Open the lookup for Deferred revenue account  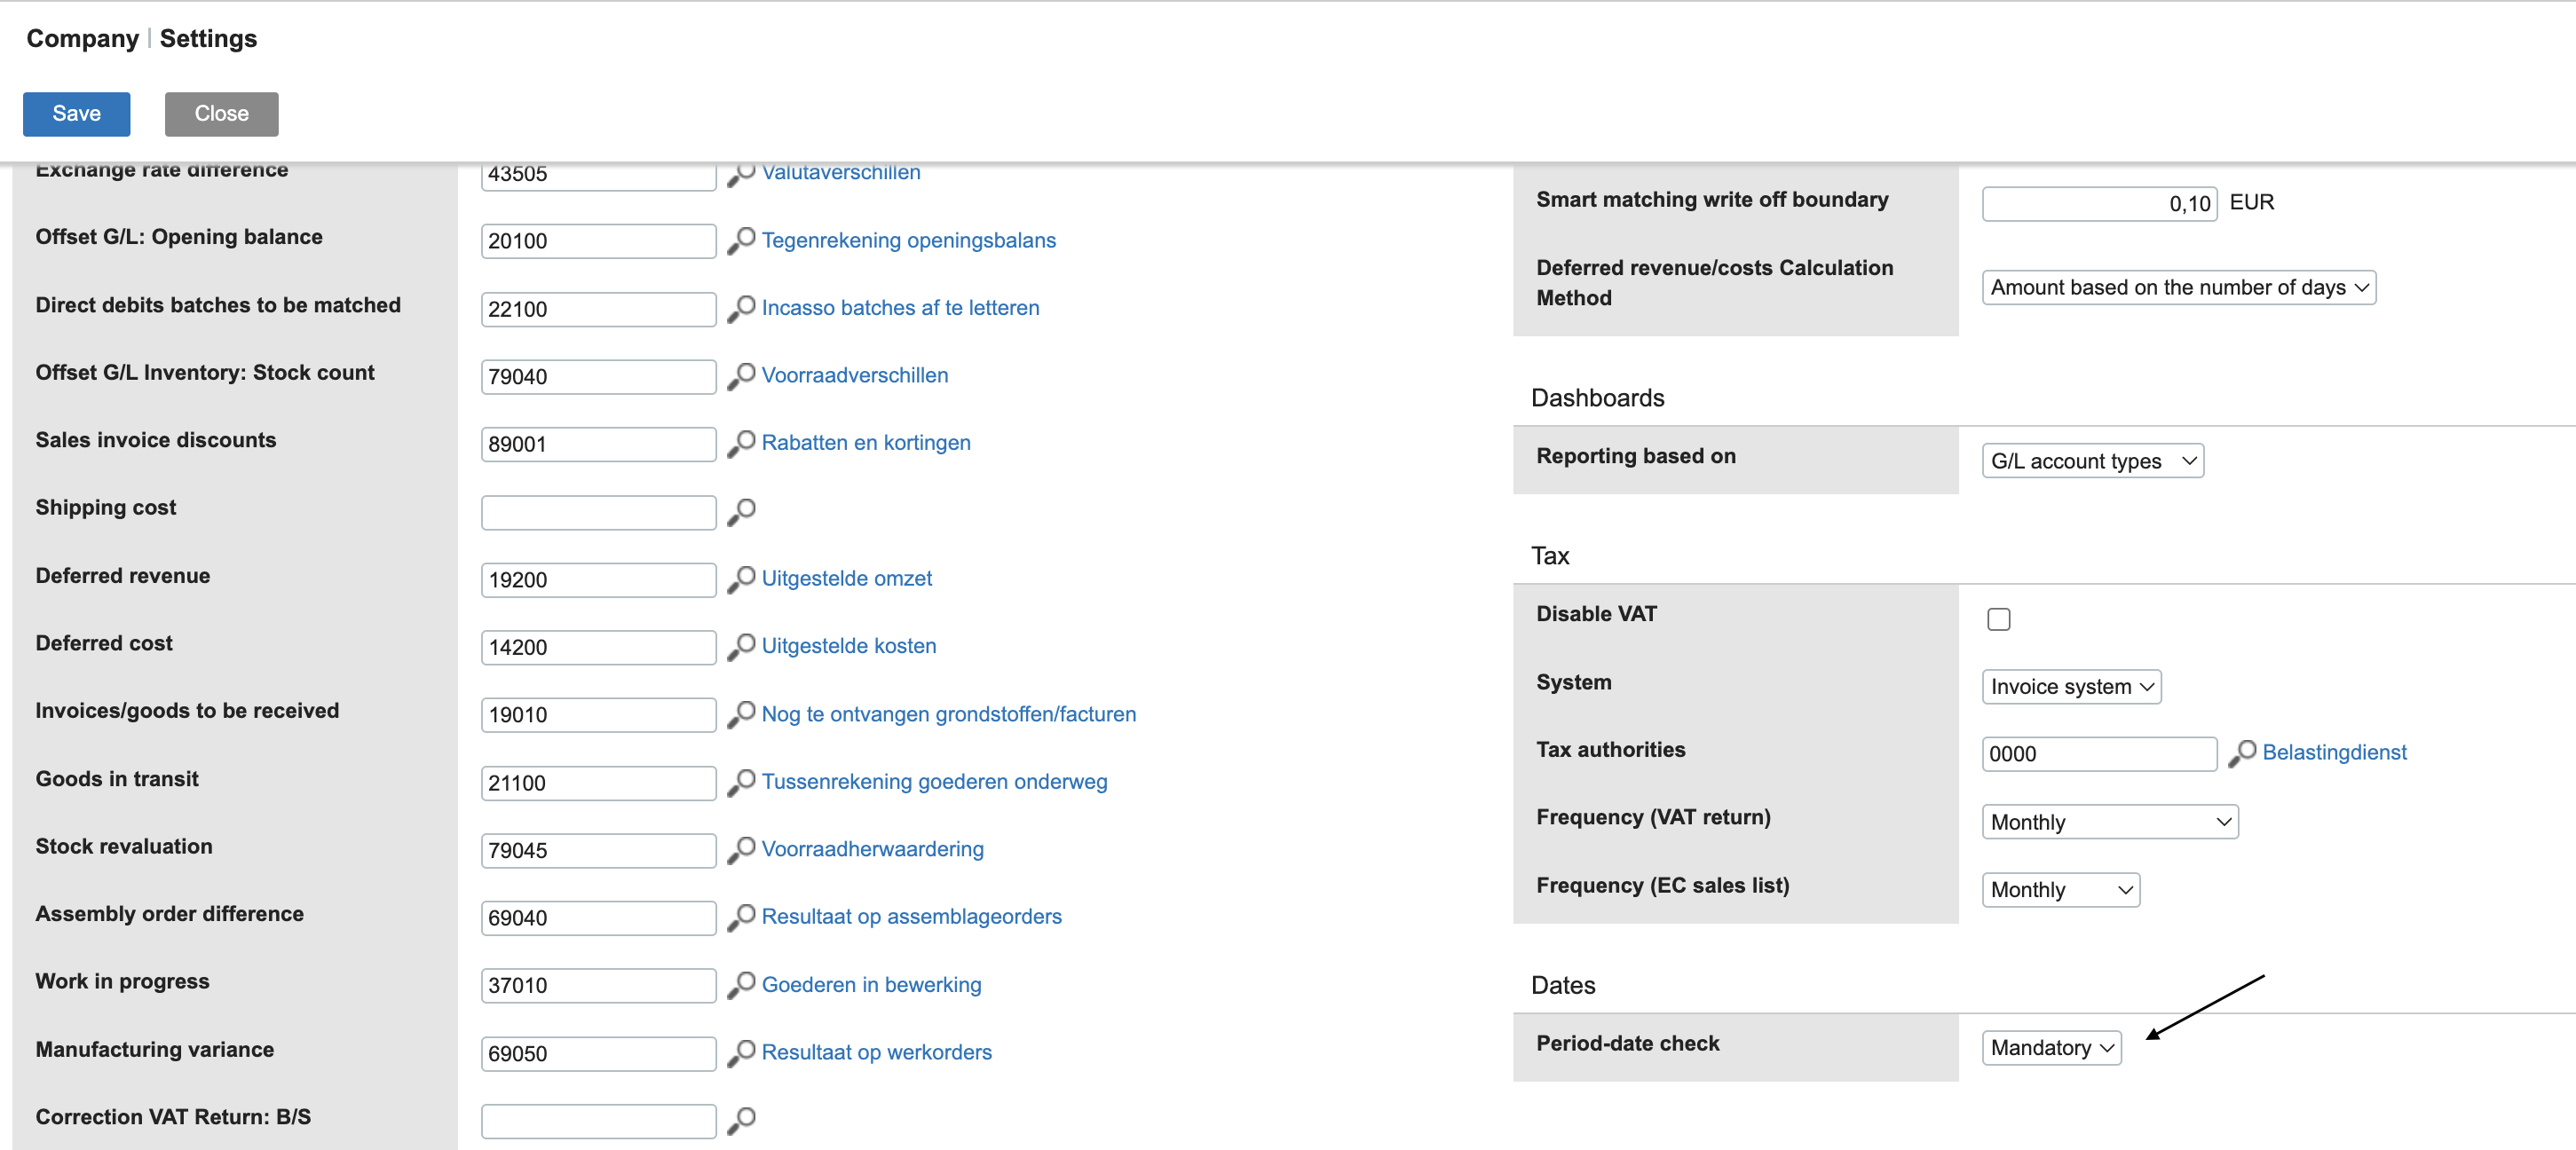[x=741, y=580]
